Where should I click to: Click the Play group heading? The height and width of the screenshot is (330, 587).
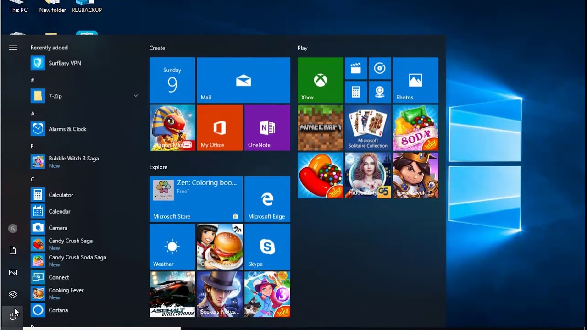pos(302,48)
